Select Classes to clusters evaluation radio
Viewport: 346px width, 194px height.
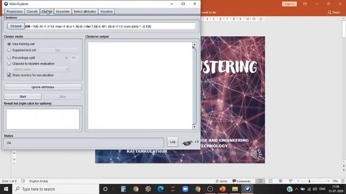tap(9, 64)
